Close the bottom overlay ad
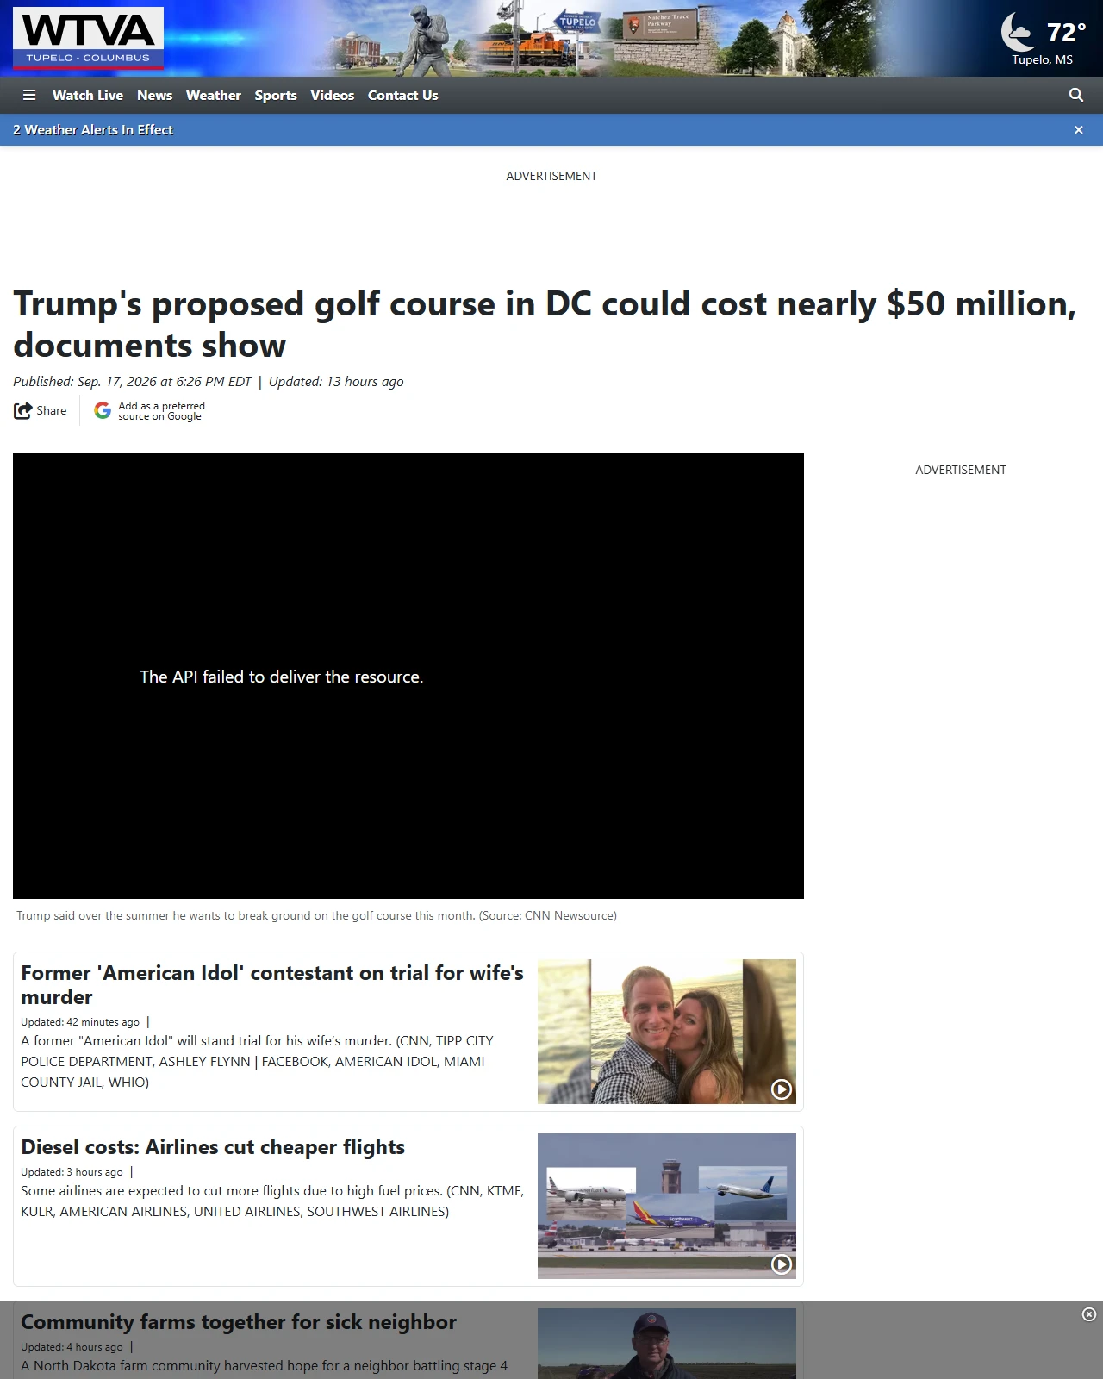This screenshot has width=1103, height=1379. (x=1089, y=1314)
